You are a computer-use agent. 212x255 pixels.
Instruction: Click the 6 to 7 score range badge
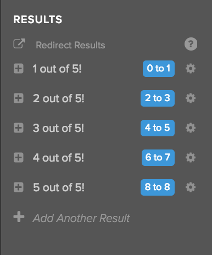coord(158,158)
